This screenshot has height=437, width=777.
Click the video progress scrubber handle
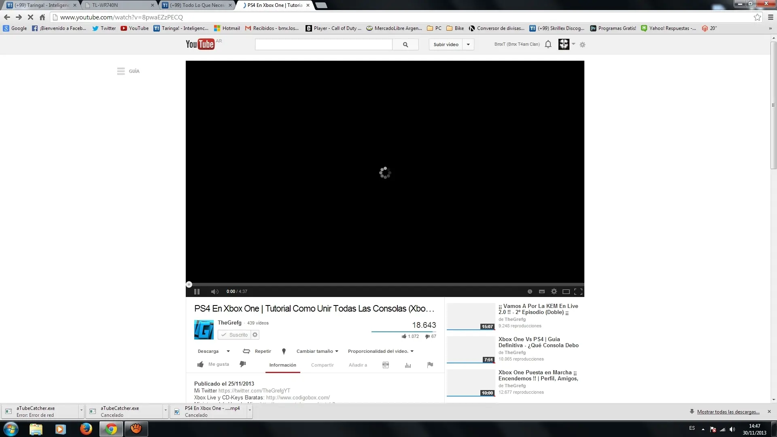coord(189,284)
